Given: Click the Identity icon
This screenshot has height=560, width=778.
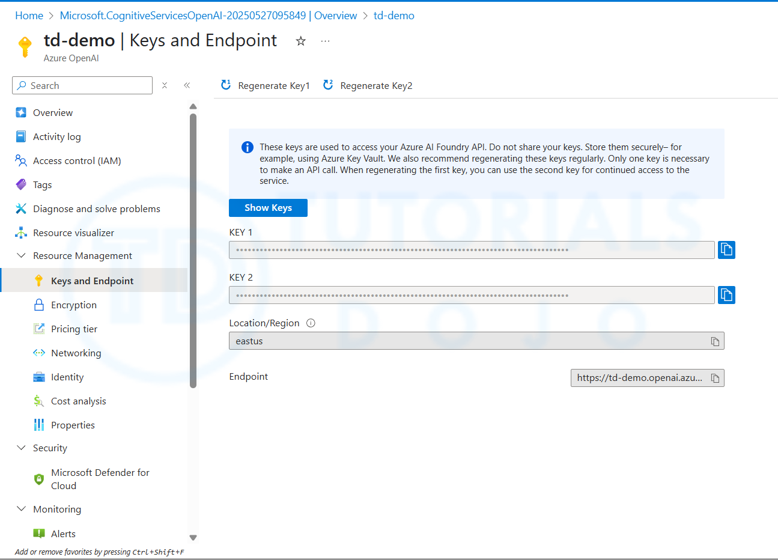Looking at the screenshot, I should [39, 377].
